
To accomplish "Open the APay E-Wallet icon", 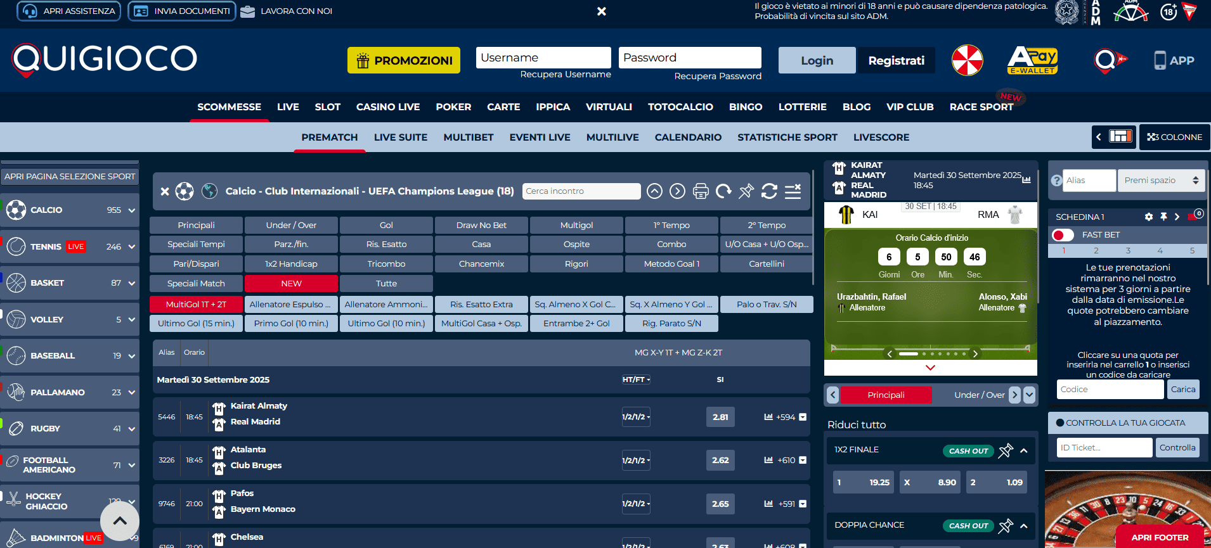I will point(1033,60).
